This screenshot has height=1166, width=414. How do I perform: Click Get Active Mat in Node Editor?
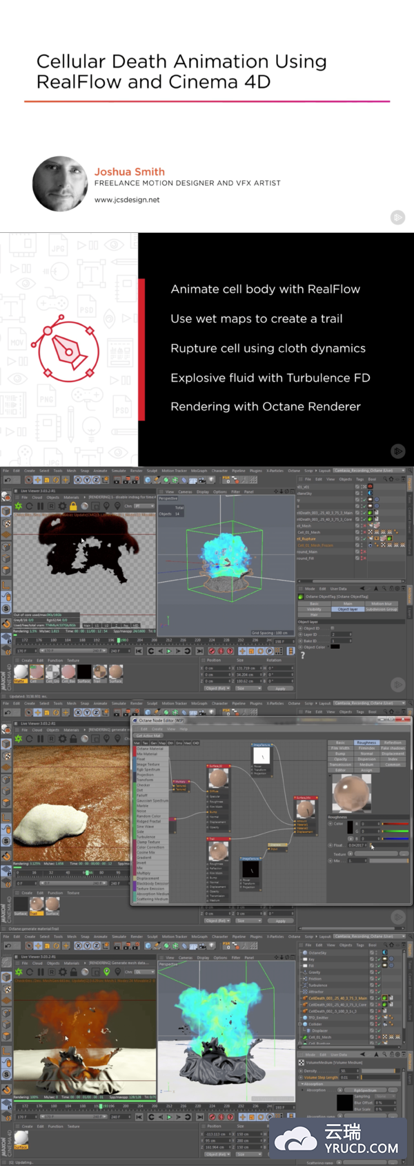[148, 735]
